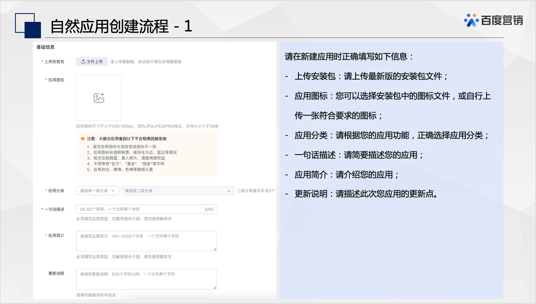Click the 应用分类 field label
The height and width of the screenshot is (304, 536).
point(56,191)
